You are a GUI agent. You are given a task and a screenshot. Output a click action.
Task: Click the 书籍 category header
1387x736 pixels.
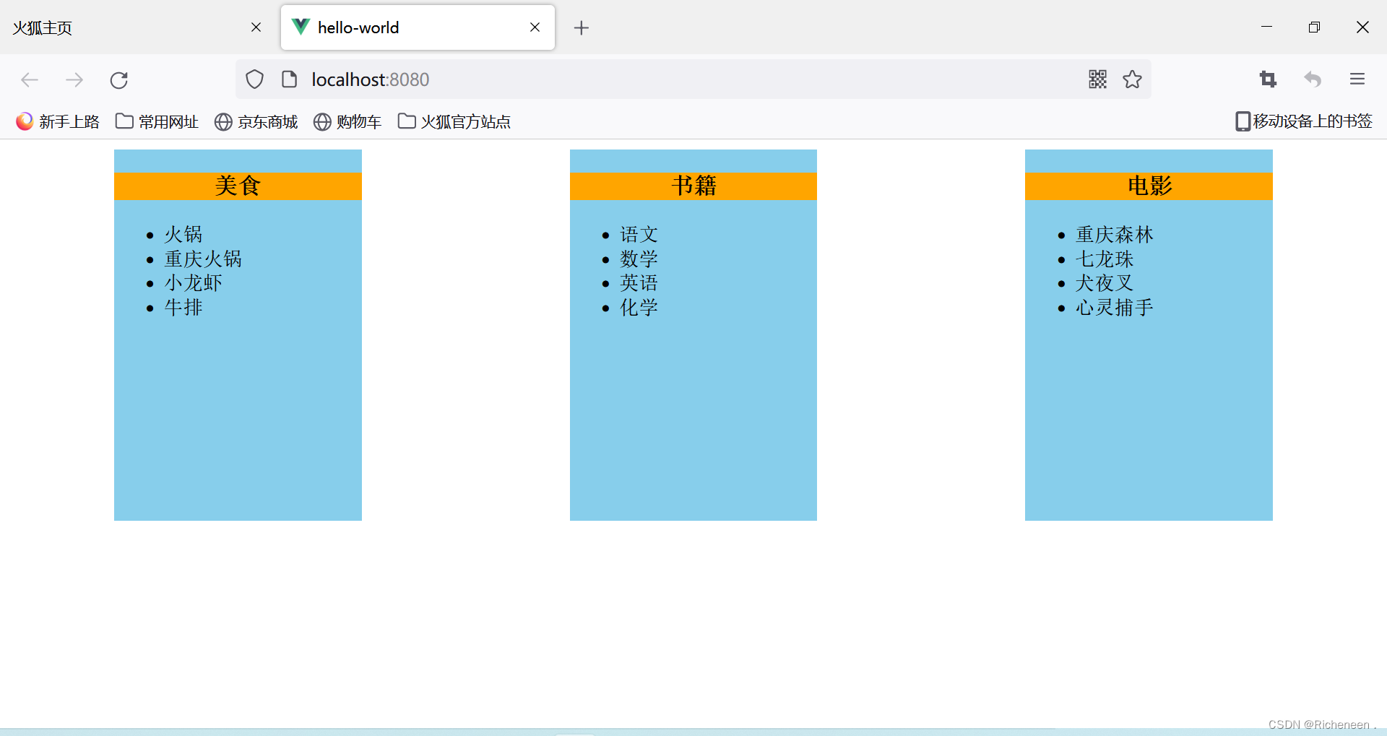point(693,186)
